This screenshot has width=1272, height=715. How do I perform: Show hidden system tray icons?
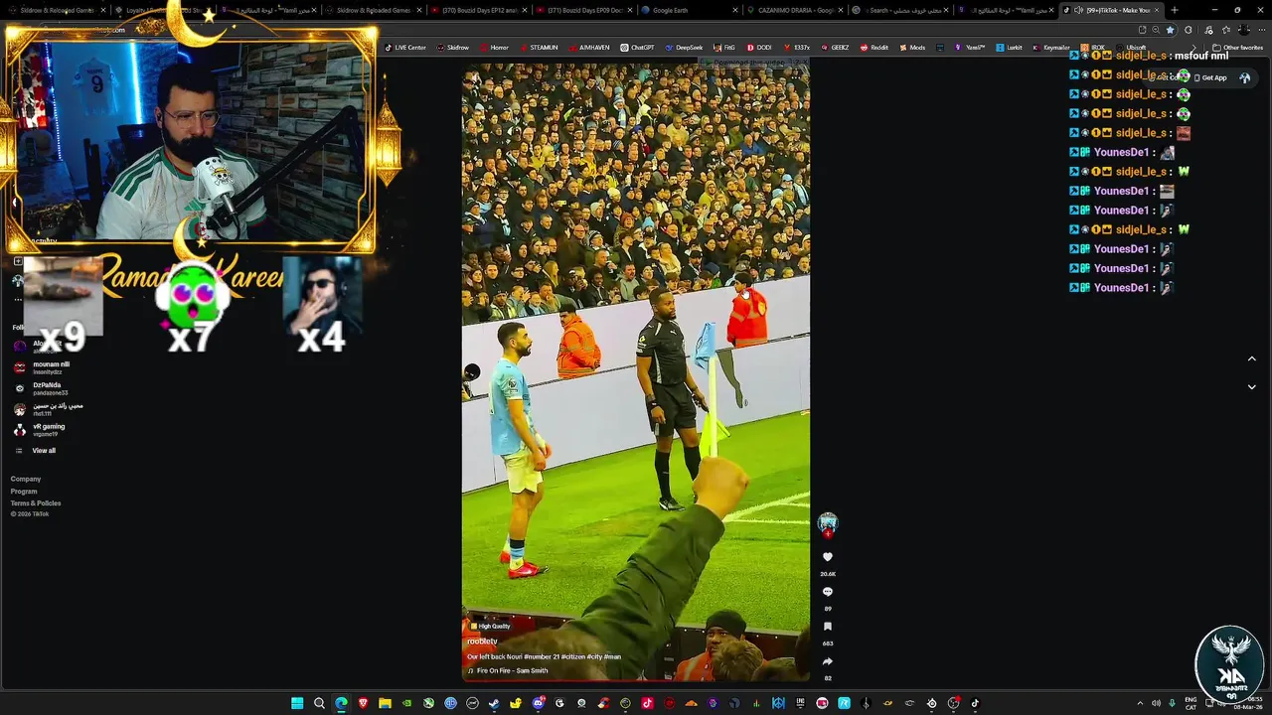(1140, 703)
